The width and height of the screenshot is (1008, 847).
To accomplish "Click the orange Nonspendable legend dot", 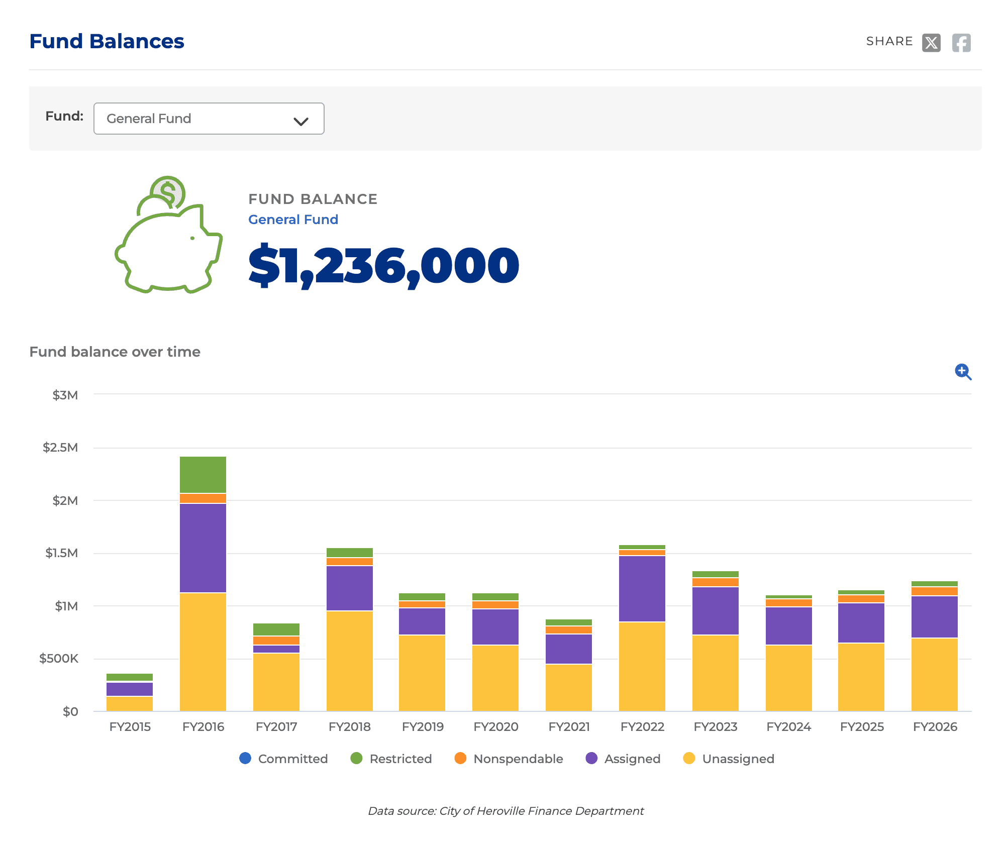I will (459, 759).
